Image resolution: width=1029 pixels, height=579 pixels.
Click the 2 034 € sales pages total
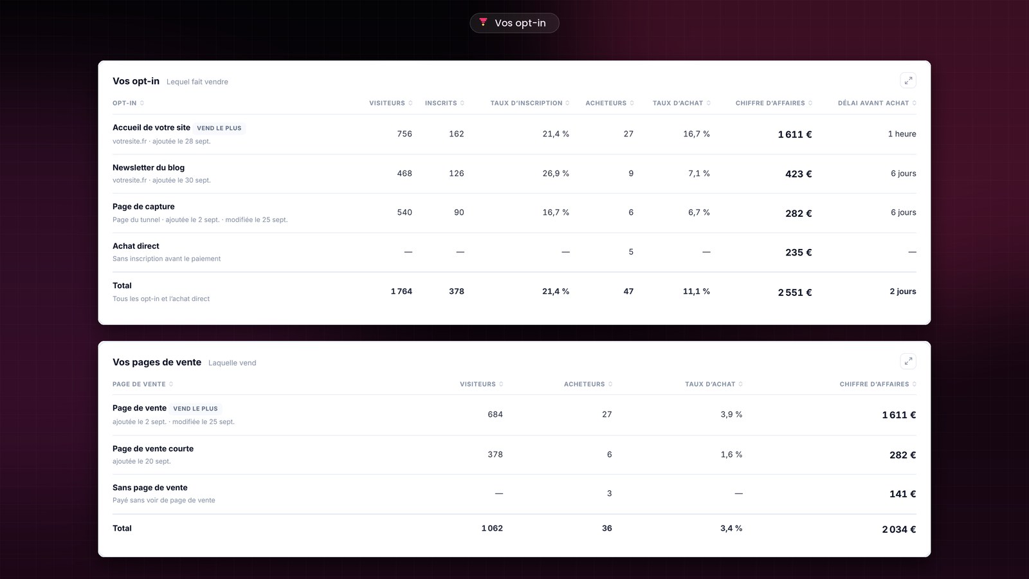(899, 529)
